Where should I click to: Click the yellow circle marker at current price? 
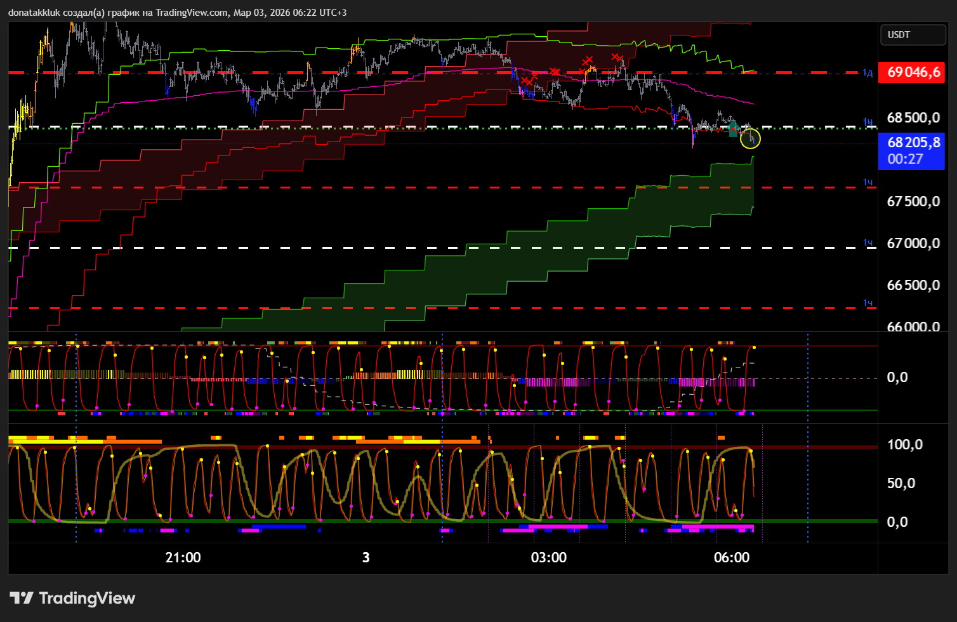pyautogui.click(x=750, y=138)
